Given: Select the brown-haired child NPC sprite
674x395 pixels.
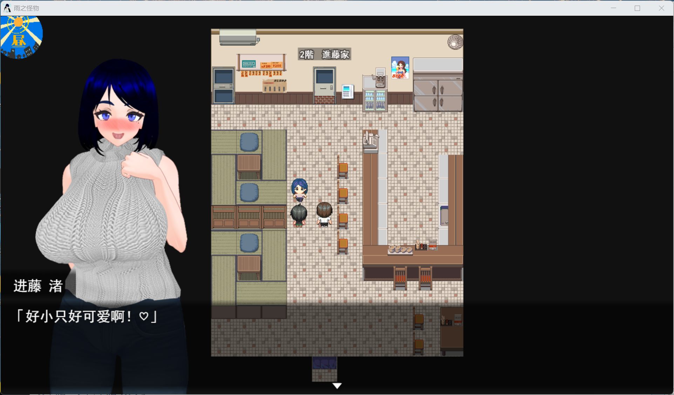Looking at the screenshot, I should 324,213.
